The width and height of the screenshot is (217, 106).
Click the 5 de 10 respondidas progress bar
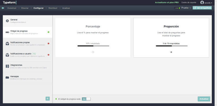tap(172, 46)
